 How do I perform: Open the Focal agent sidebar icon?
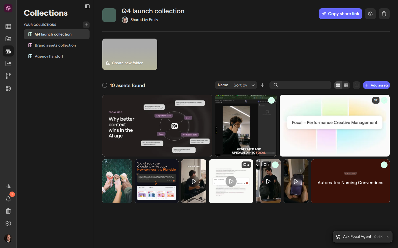[8, 88]
